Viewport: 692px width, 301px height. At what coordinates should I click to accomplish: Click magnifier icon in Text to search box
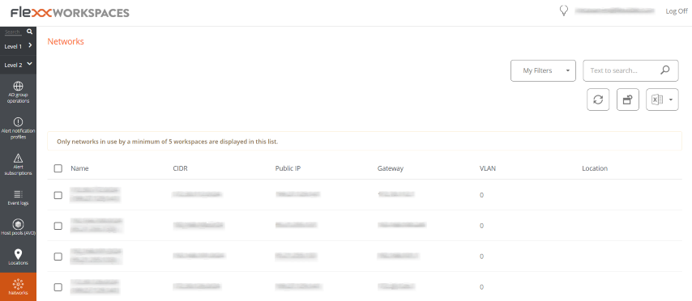(664, 70)
